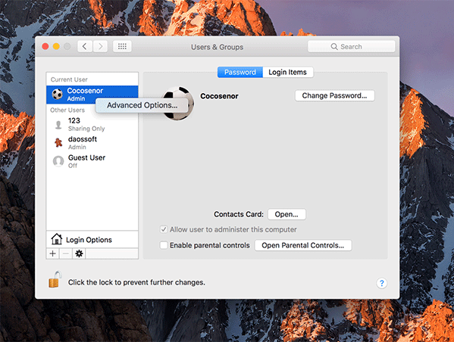Click the Change Password button
The width and height of the screenshot is (454, 342).
[334, 95]
